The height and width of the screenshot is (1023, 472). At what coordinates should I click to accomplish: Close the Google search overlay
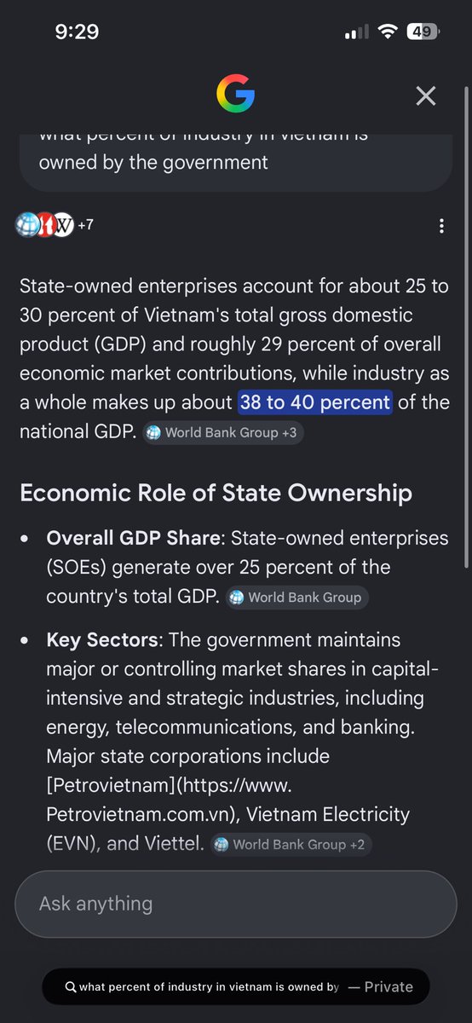pos(426,95)
